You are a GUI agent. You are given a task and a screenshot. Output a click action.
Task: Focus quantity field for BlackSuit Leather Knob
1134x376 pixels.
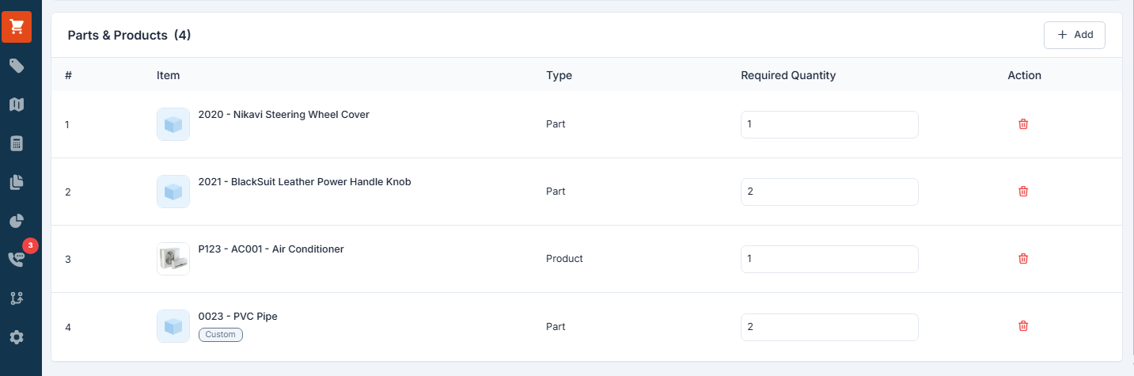[829, 192]
